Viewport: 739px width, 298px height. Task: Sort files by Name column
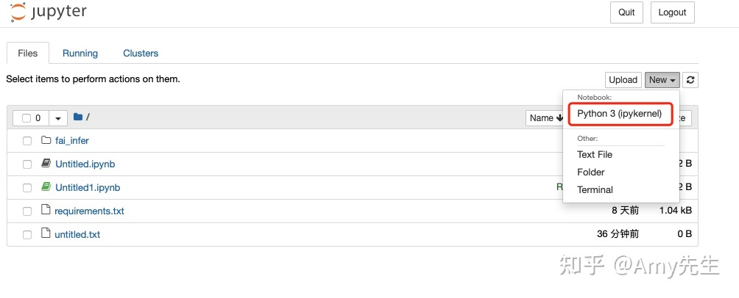[545, 118]
